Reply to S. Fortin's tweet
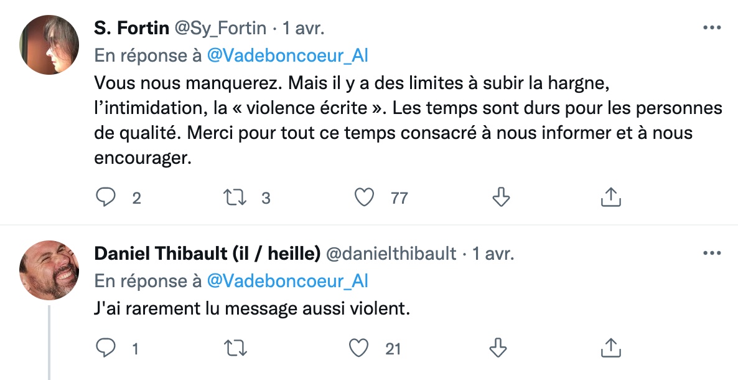 coord(105,197)
